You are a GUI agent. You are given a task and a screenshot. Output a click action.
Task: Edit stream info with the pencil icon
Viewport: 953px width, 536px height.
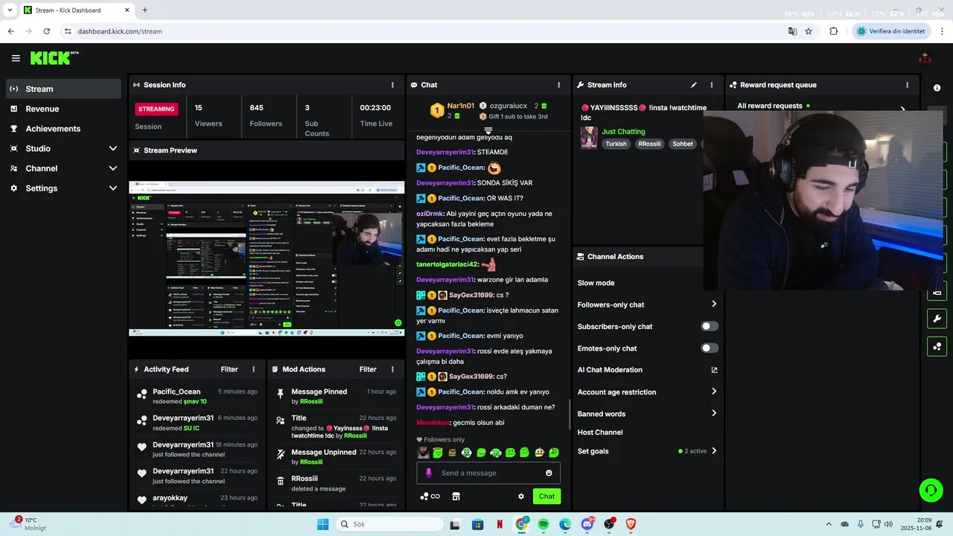694,85
